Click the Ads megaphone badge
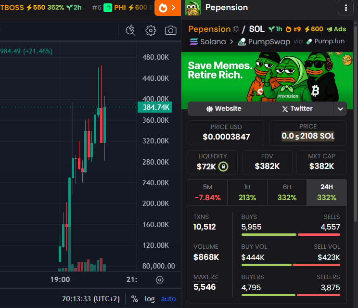The image size is (358, 308). (x=336, y=29)
